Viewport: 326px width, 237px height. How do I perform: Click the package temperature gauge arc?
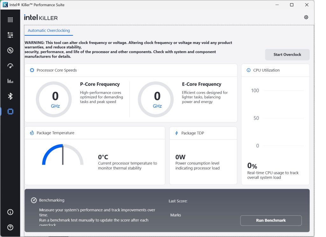tap(63, 154)
